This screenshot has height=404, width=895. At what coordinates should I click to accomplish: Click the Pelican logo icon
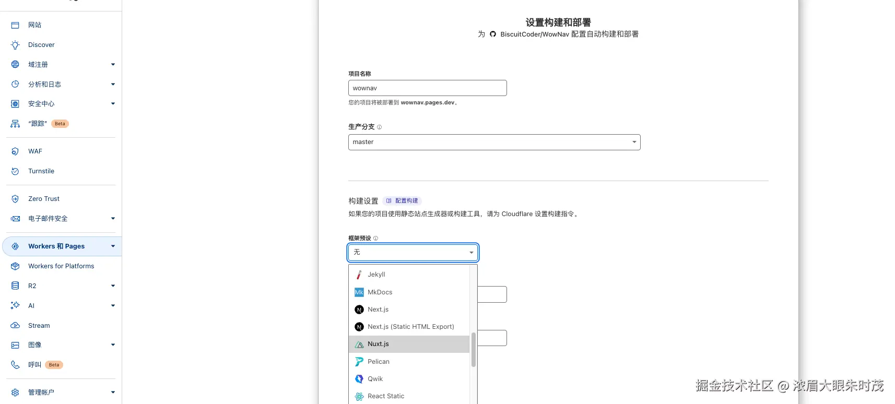[359, 362]
